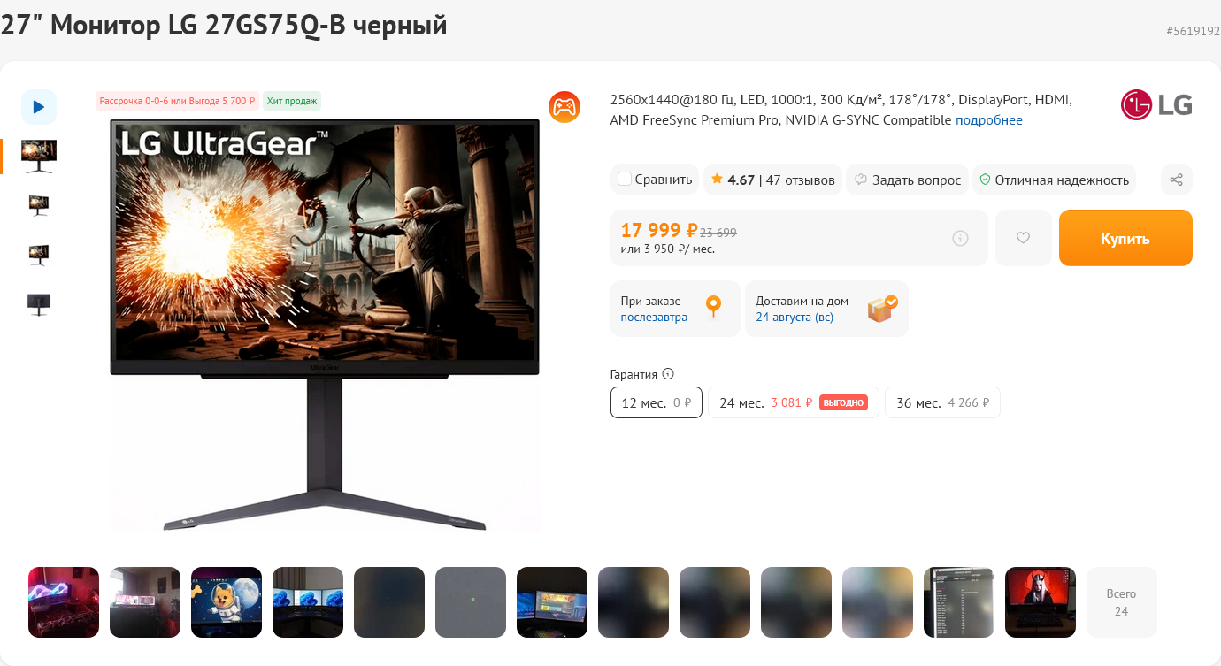The width and height of the screenshot is (1221, 666).
Task: Select the 12 мес. warranty option
Action: click(657, 402)
